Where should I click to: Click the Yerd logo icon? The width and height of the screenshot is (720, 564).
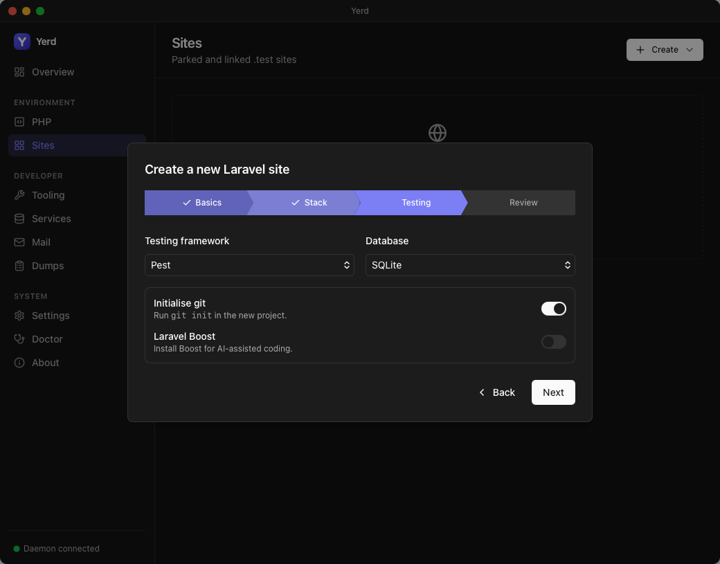22,42
